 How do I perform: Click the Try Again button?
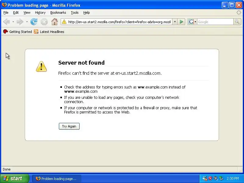click(x=69, y=126)
